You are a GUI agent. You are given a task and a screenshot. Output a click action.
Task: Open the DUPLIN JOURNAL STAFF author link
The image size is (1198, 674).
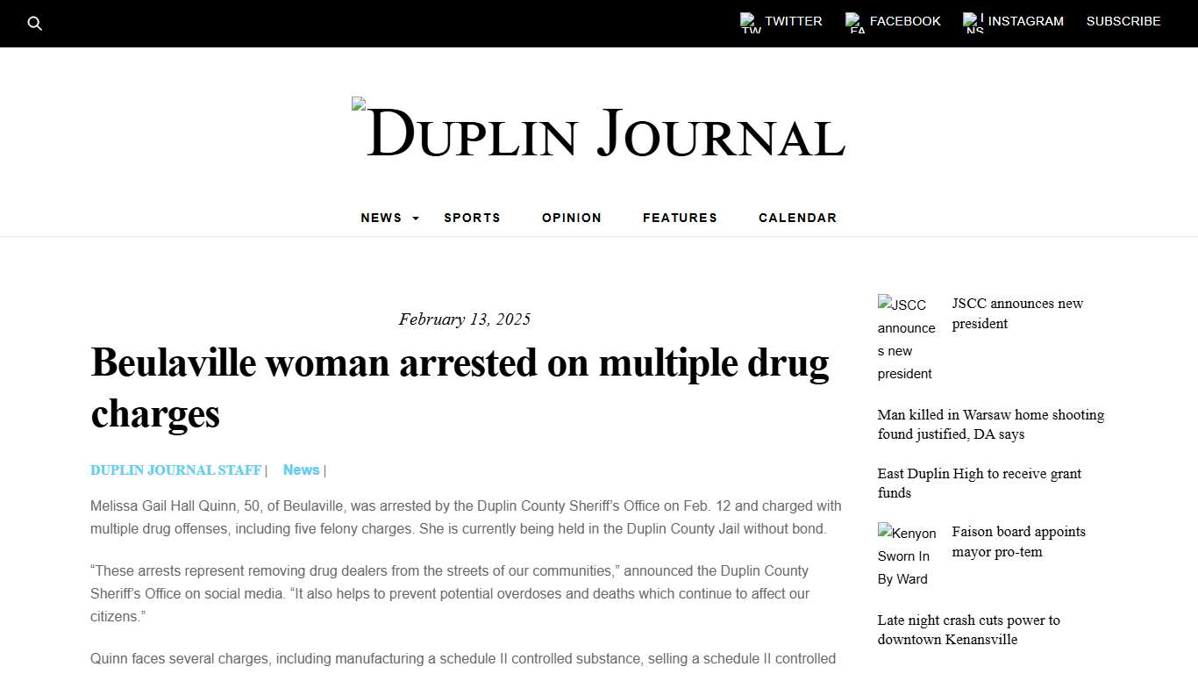175,470
